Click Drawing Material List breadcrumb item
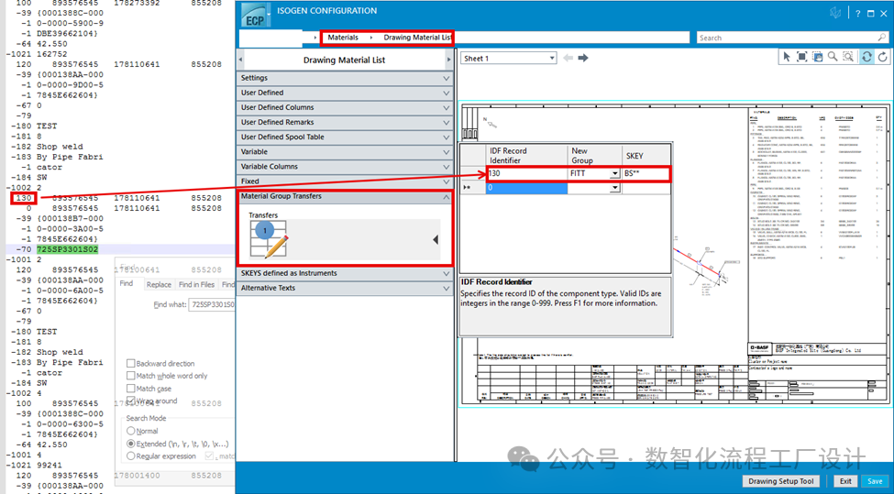 pyautogui.click(x=417, y=38)
